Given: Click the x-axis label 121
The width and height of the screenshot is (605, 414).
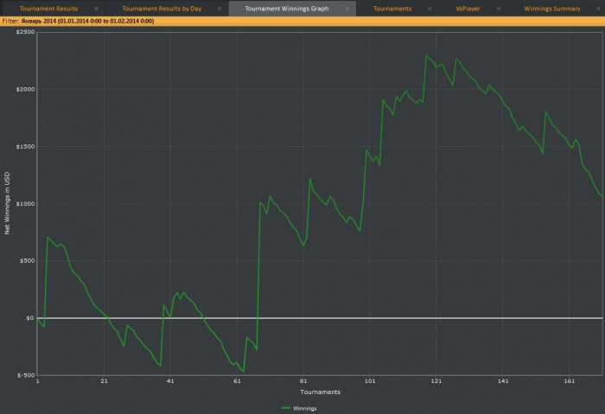Looking at the screenshot, I should coord(436,381).
